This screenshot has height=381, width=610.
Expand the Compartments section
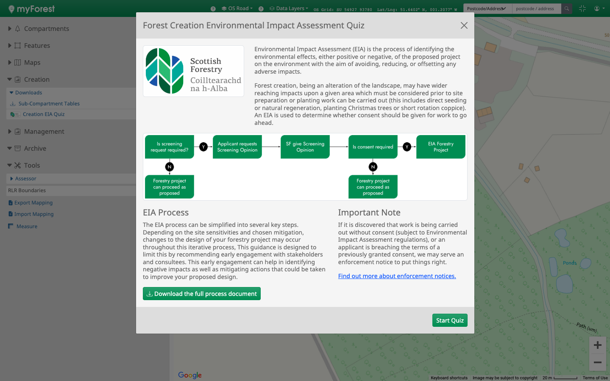(x=46, y=29)
